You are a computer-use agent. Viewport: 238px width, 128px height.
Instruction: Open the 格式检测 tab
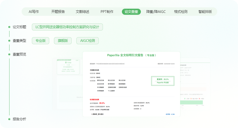point(181,12)
